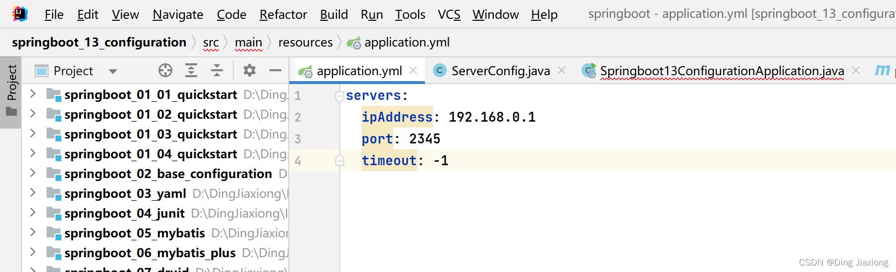This screenshot has height=272, width=896.
Task: Click the main breadcrumb
Action: tap(248, 43)
